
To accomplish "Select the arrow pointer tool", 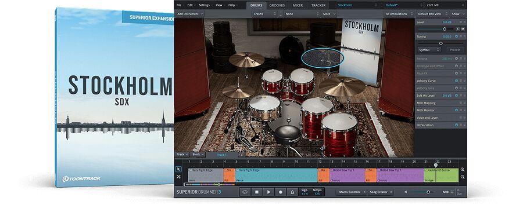I will click(x=178, y=169).
